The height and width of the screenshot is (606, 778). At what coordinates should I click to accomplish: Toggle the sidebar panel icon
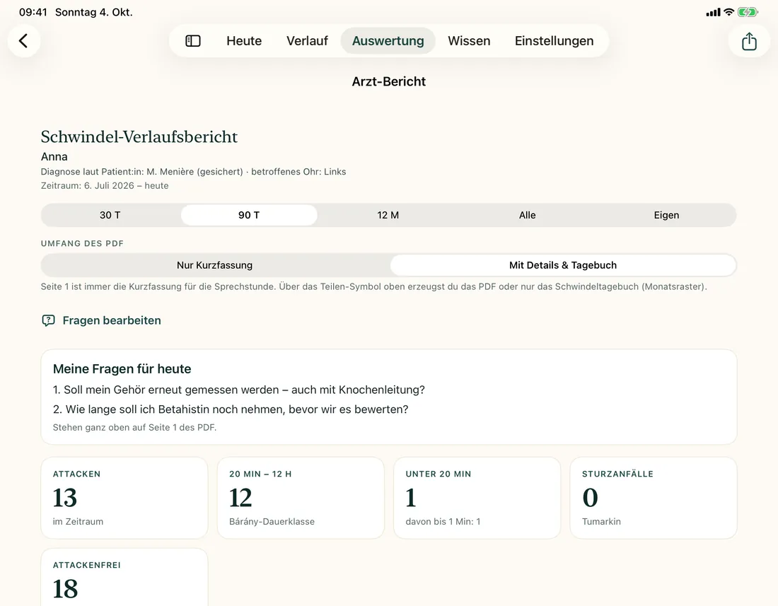(193, 41)
